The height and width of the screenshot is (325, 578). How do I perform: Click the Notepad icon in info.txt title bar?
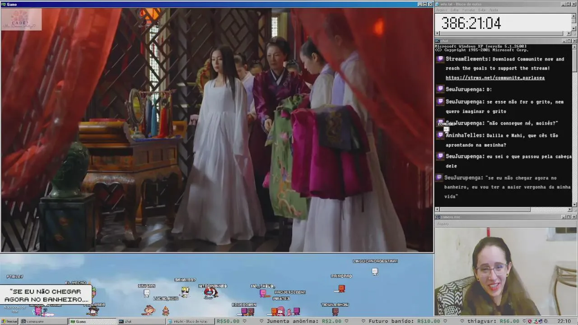(438, 4)
